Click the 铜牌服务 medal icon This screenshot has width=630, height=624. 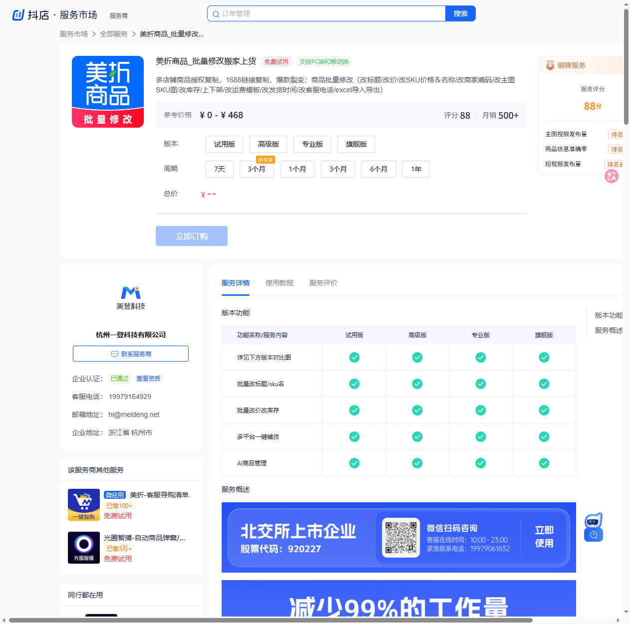(x=550, y=65)
